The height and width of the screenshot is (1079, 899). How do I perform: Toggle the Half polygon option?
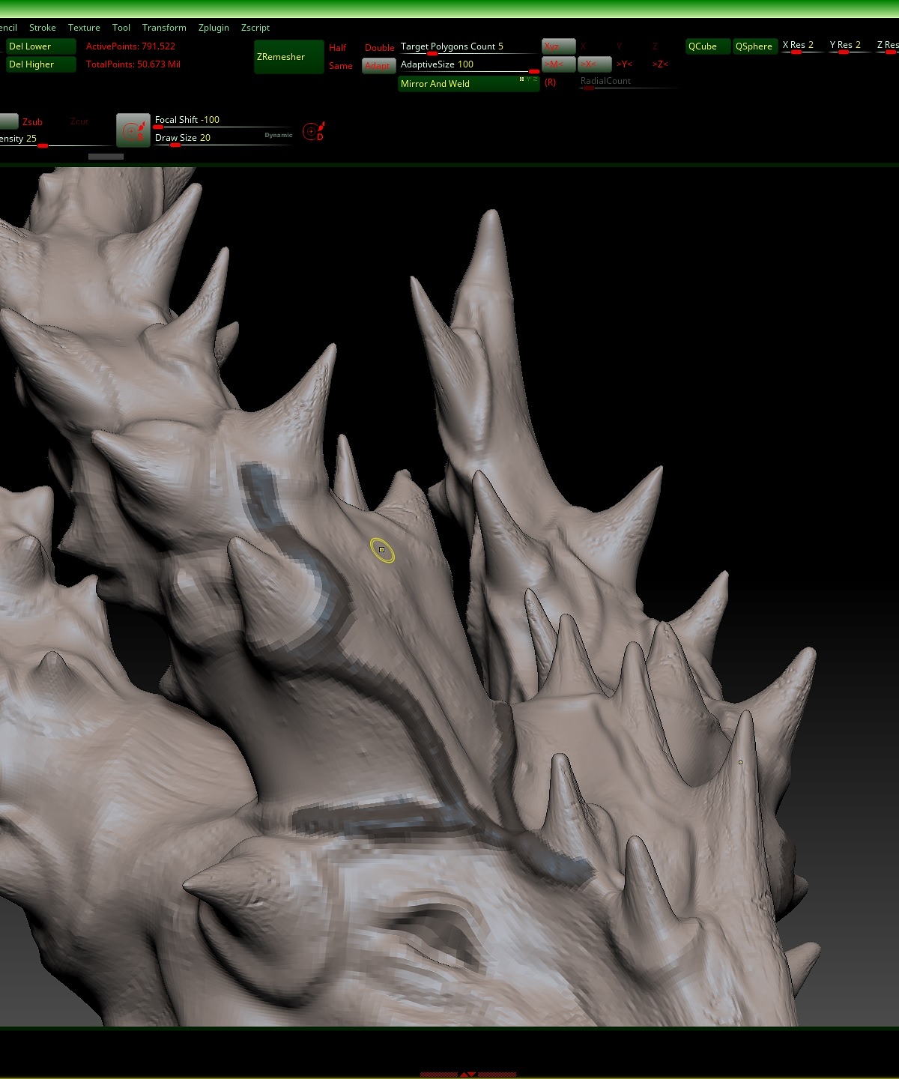(x=338, y=47)
